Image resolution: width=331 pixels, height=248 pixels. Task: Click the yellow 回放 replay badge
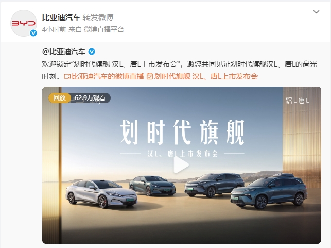coord(60,98)
